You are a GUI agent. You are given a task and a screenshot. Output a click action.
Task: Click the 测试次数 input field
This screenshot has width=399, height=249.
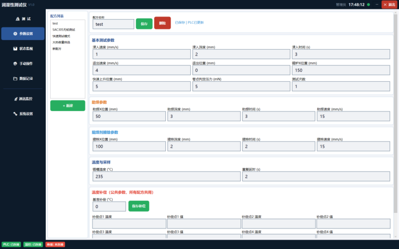(x=341, y=86)
